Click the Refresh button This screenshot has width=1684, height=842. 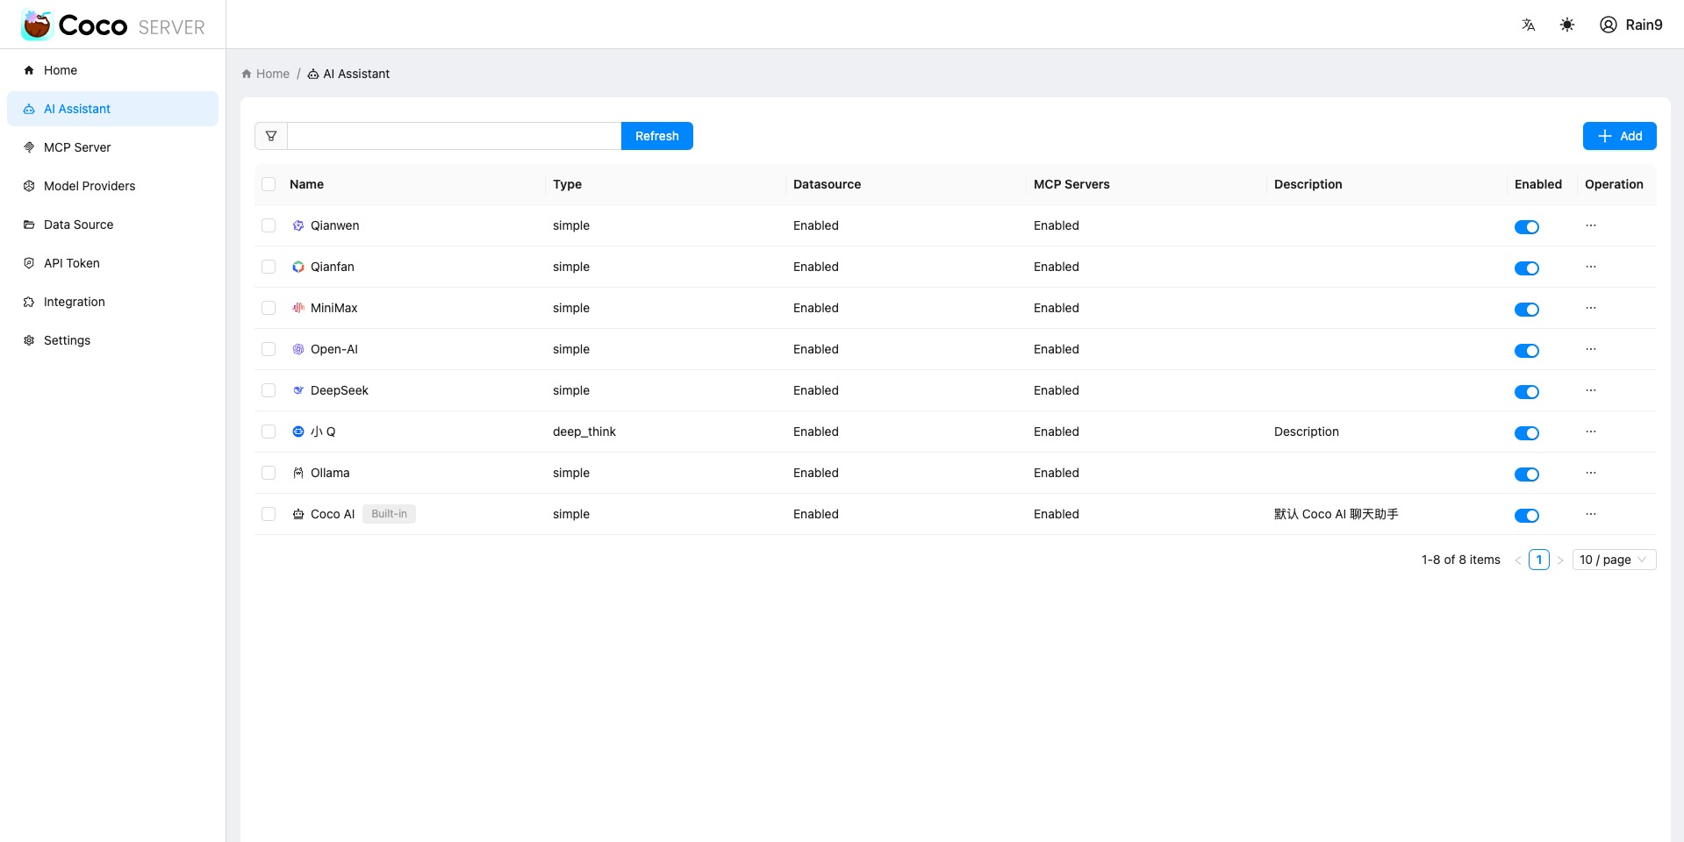pos(657,136)
